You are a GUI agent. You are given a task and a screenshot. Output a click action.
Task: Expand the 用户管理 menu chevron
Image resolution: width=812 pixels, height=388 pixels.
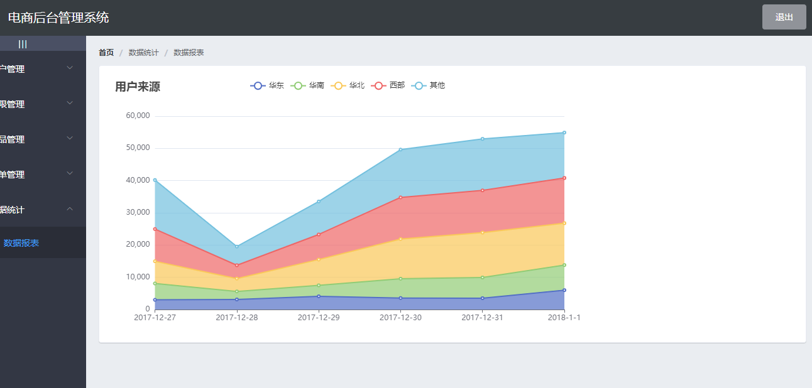pyautogui.click(x=70, y=68)
